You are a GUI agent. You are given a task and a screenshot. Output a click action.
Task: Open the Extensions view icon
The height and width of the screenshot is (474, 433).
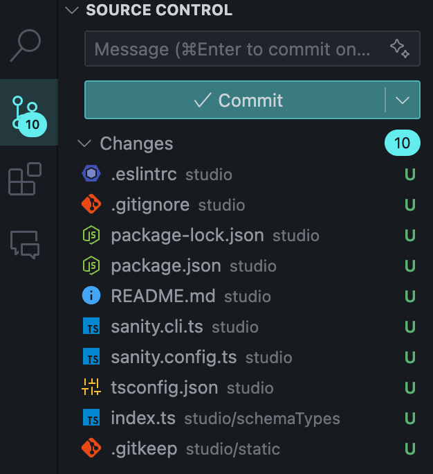coord(25,179)
